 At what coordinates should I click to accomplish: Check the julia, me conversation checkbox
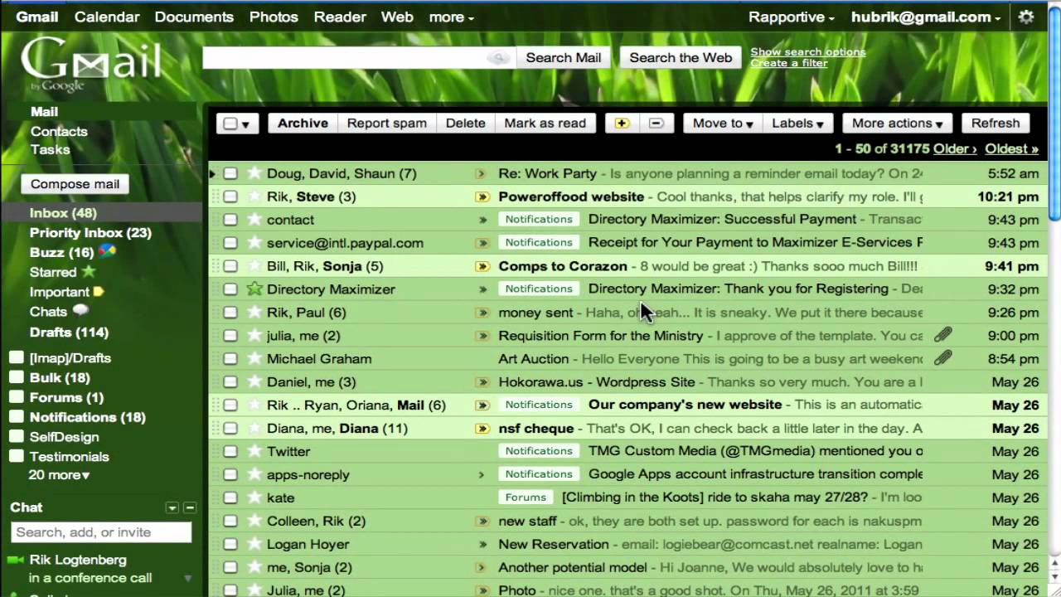pos(230,336)
